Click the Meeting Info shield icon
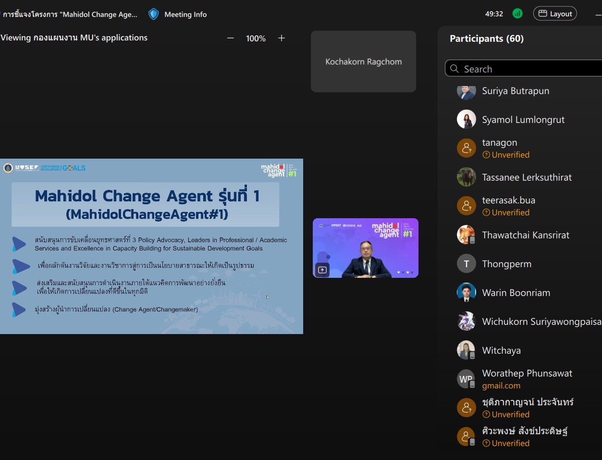 [x=154, y=14]
